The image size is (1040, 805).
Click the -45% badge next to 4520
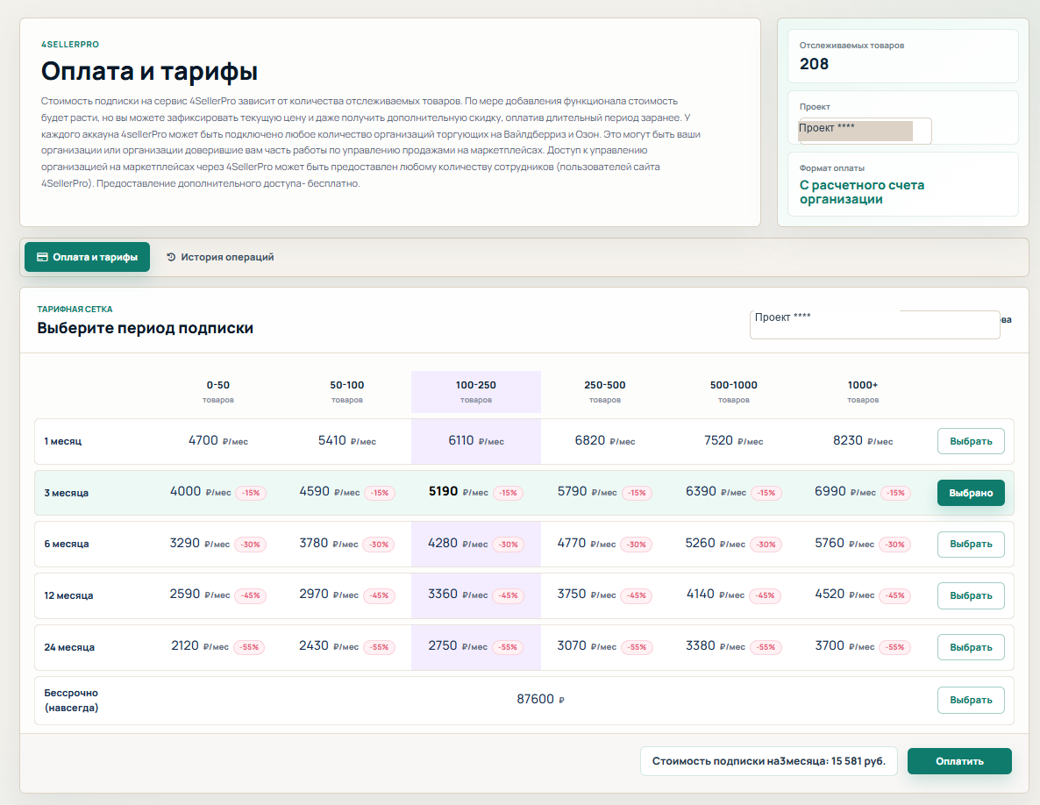pyautogui.click(x=895, y=595)
